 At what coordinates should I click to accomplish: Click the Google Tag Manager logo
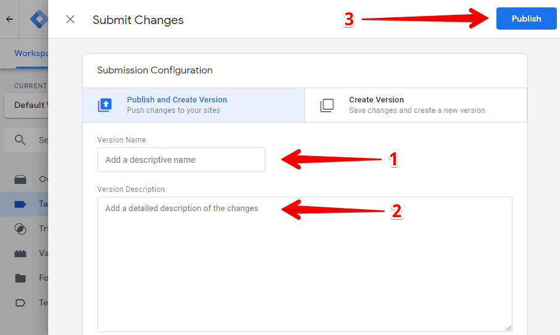click(40, 19)
